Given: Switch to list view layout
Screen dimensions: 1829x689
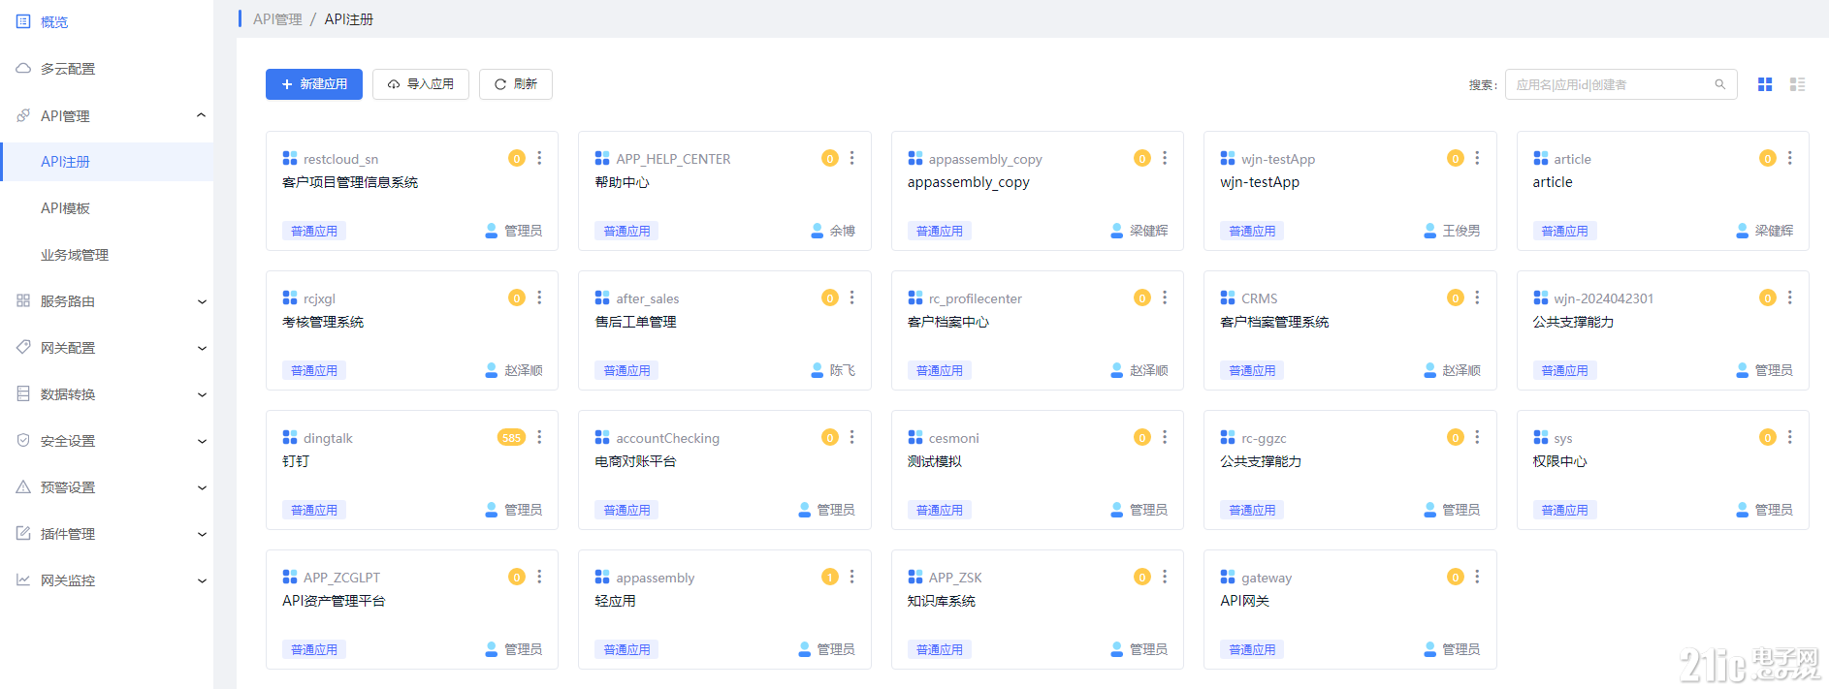Looking at the screenshot, I should coord(1797,84).
